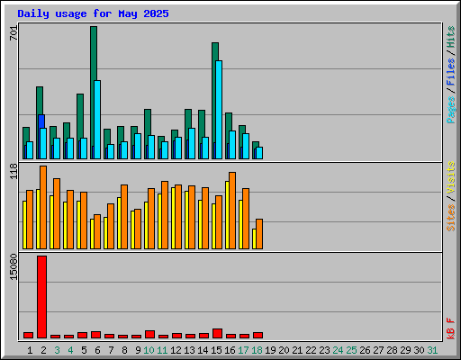Click the red KB bar for day 10
Image resolution: width=461 pixels, height=360 pixels.
pyautogui.click(x=149, y=335)
